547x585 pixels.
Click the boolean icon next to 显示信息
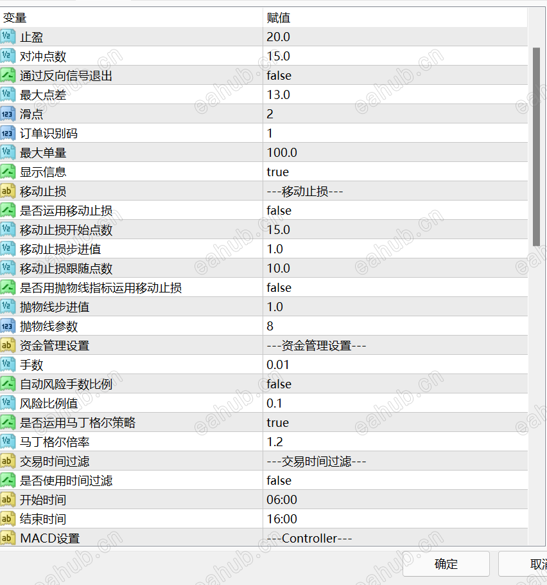(x=9, y=172)
